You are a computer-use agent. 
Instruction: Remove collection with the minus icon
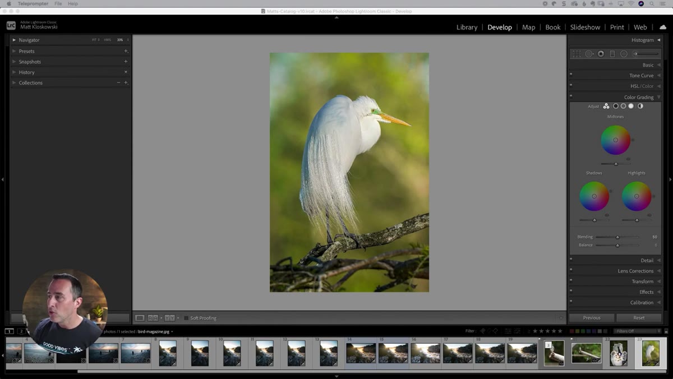(118, 82)
